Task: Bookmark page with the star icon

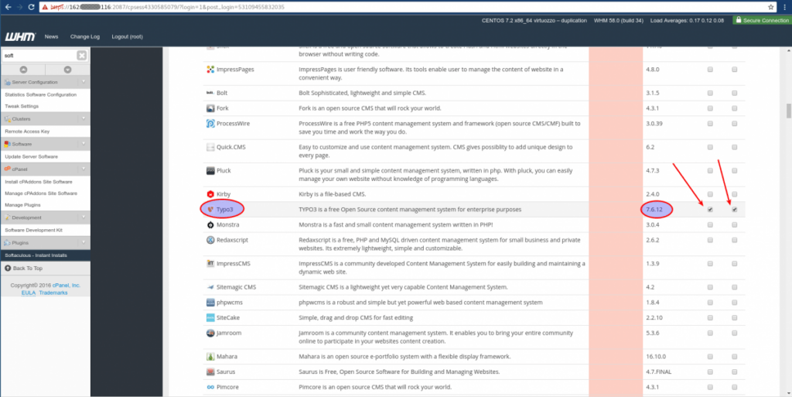Action: click(x=771, y=7)
